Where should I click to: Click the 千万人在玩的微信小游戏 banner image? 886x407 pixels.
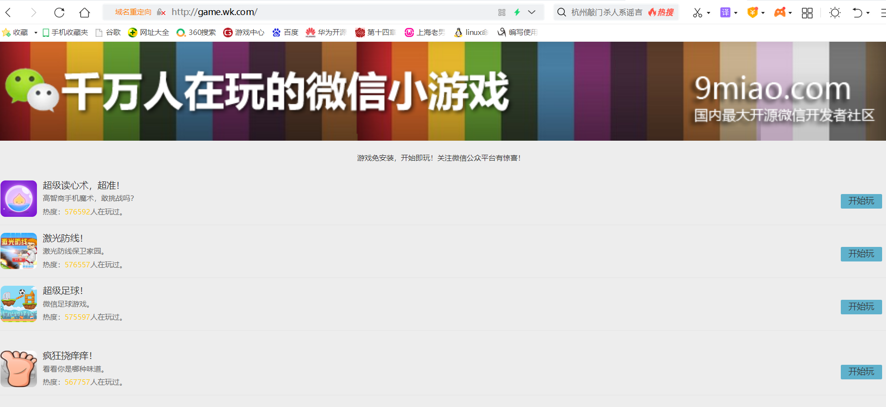point(443,91)
